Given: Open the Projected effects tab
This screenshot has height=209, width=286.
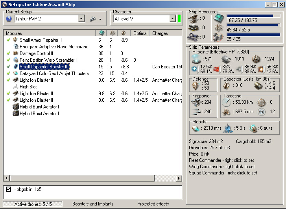Looking at the screenshot, I should point(153,204).
